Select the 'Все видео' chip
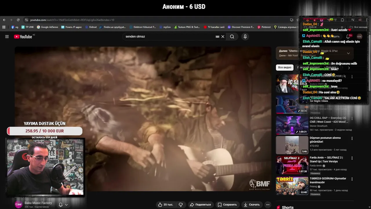 (285, 67)
